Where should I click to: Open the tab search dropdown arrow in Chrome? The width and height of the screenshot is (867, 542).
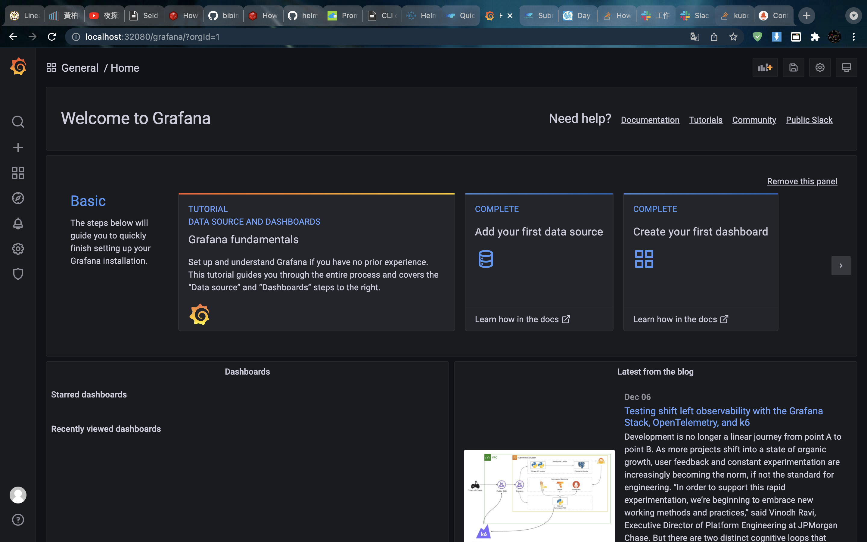point(853,16)
